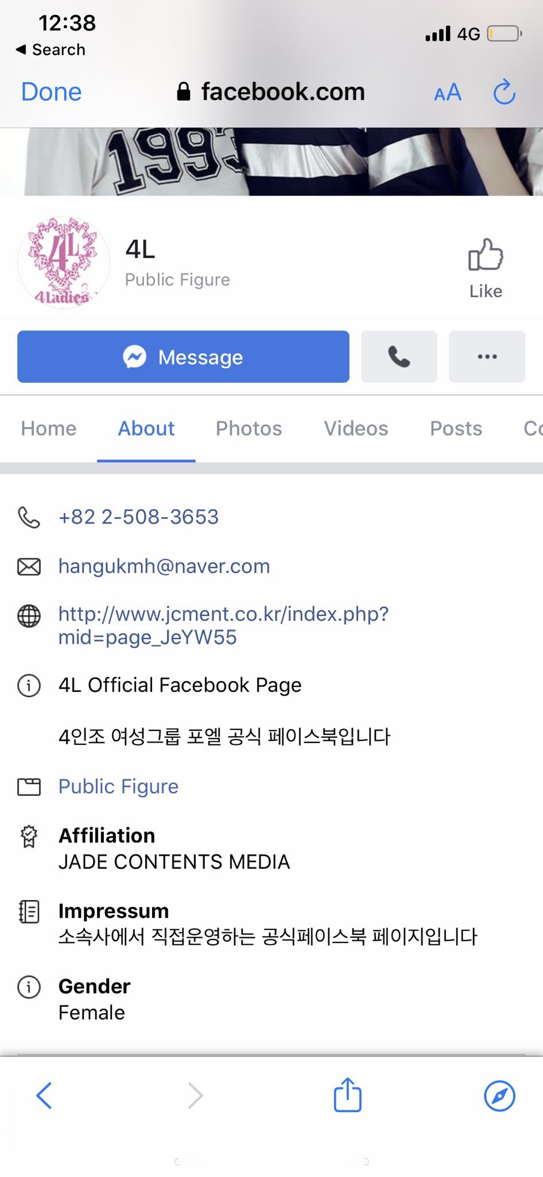This screenshot has width=543, height=1177.
Task: Open the three-dots more options button
Action: (487, 356)
